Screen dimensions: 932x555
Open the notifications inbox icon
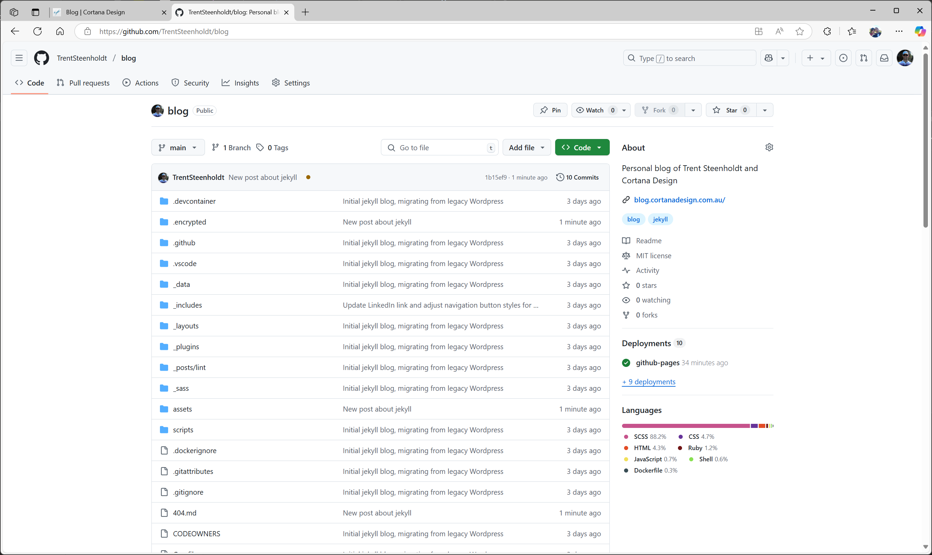click(884, 58)
